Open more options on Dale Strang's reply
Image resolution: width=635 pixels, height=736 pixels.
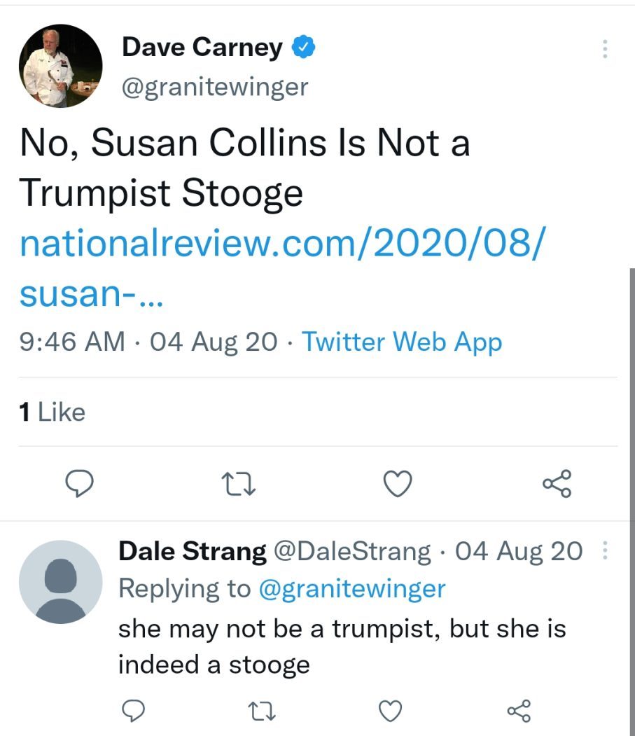coord(605,552)
